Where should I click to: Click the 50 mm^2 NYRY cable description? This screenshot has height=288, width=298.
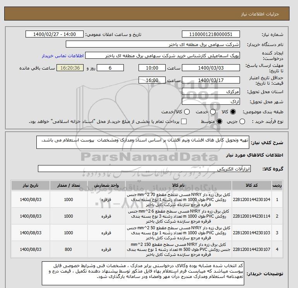178,233
